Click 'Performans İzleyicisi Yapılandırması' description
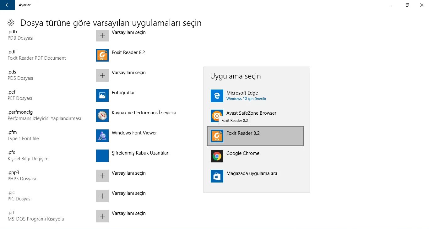 click(44, 118)
